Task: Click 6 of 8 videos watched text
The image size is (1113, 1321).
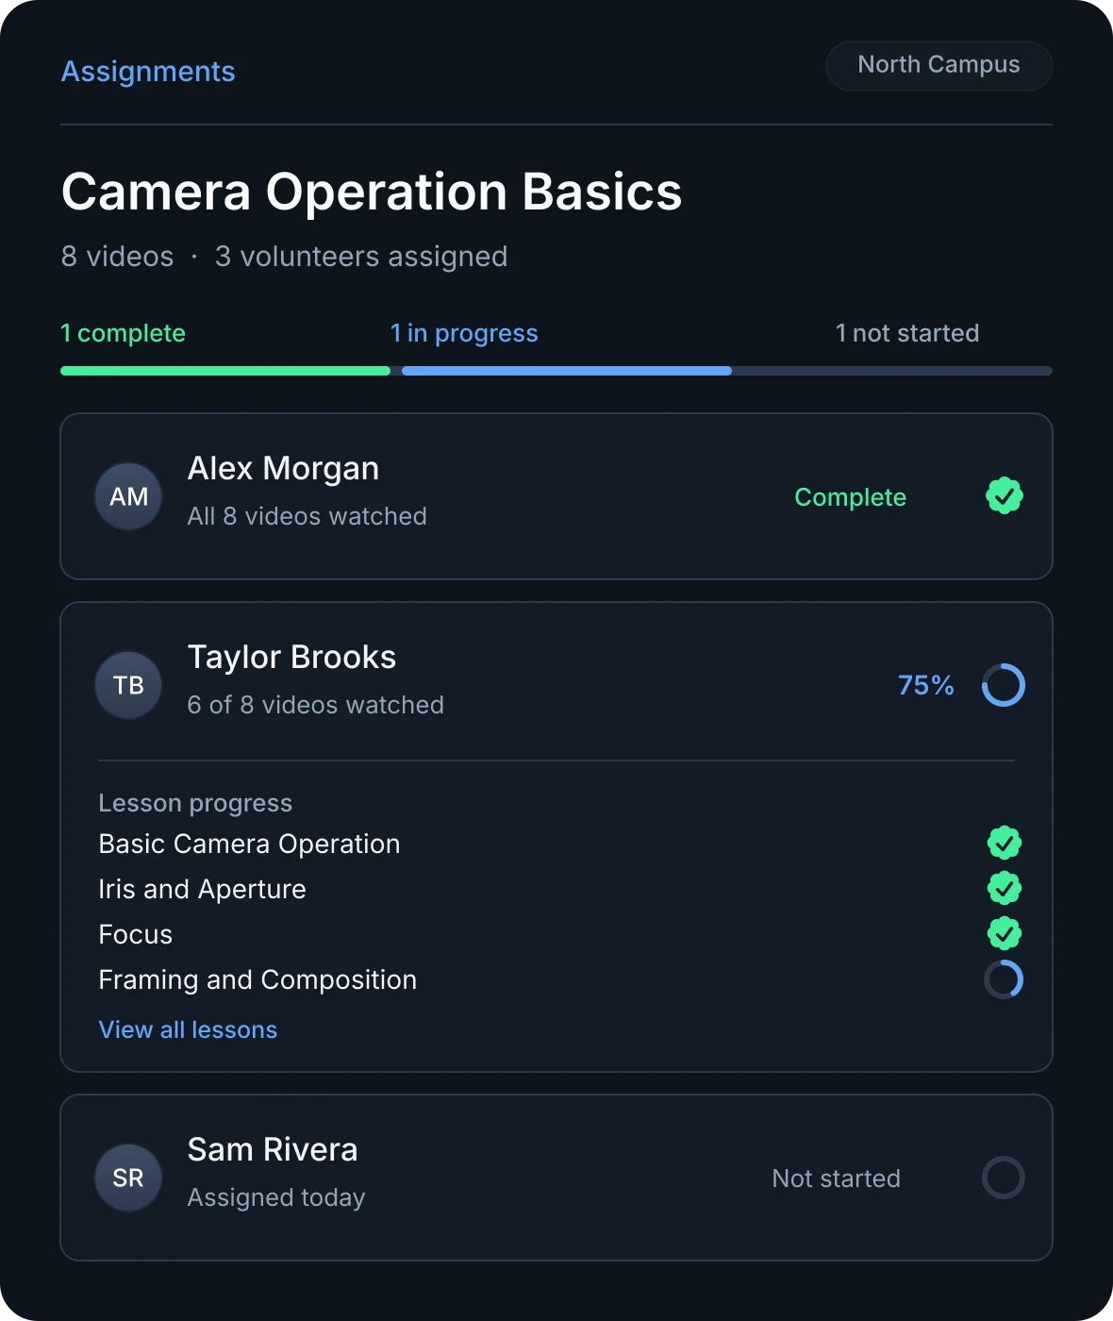Action: pyautogui.click(x=315, y=705)
